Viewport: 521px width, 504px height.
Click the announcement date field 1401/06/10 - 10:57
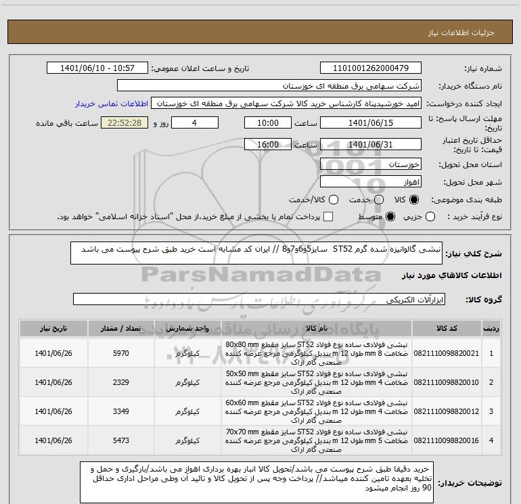pyautogui.click(x=97, y=68)
